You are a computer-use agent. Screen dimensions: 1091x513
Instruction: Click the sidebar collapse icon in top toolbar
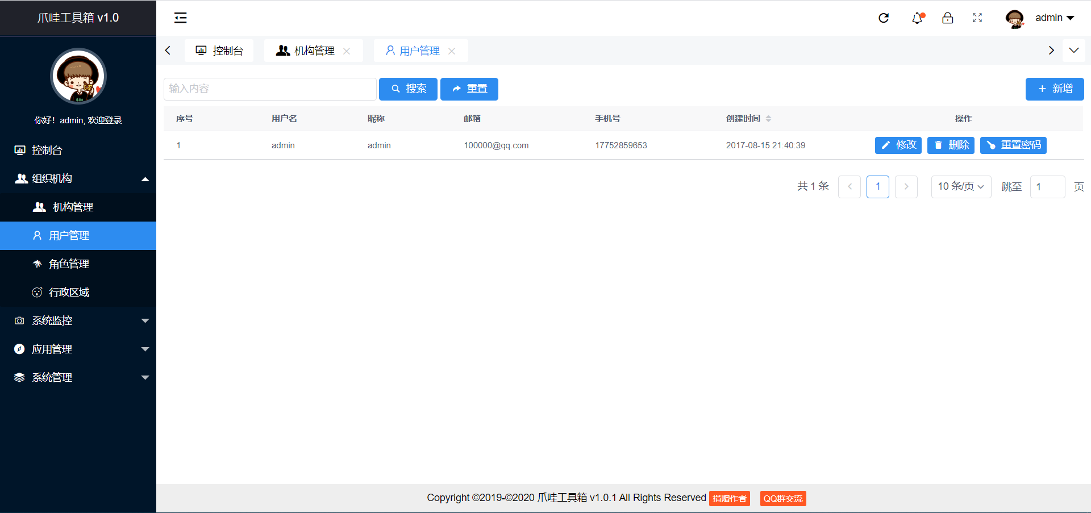tap(180, 18)
